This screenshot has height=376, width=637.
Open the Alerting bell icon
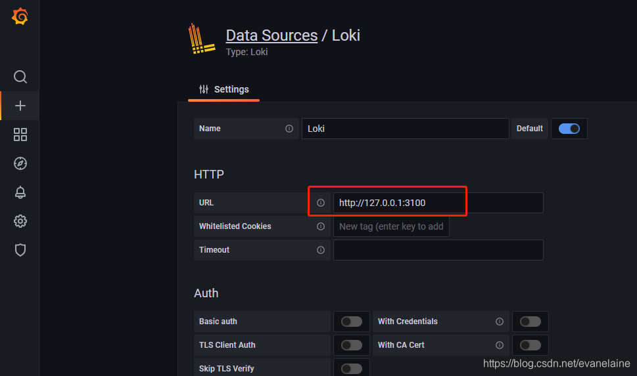coord(20,192)
